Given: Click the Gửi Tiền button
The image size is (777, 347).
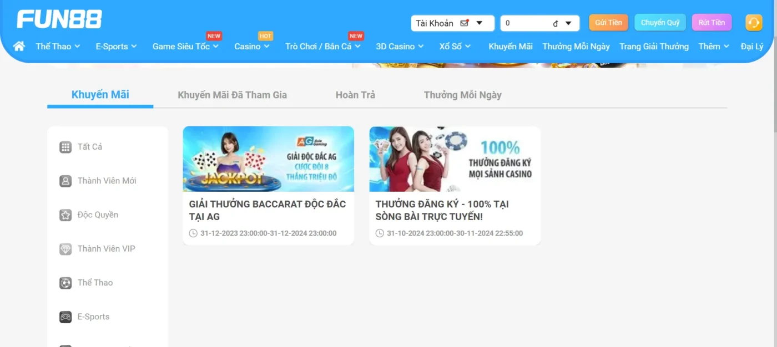Looking at the screenshot, I should [608, 23].
